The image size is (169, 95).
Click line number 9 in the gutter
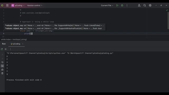click(x=3, y=34)
